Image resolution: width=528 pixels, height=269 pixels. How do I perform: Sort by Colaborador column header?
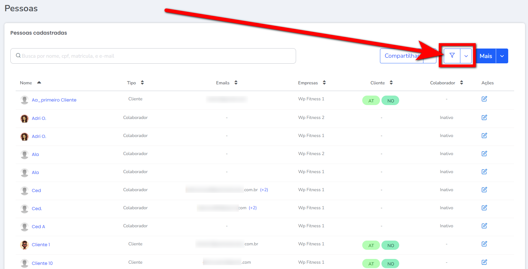[461, 83]
